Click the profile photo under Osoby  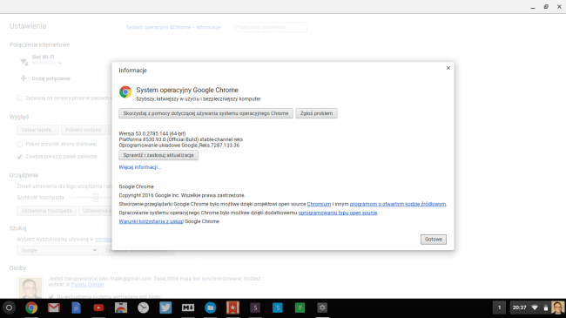pyautogui.click(x=30, y=288)
